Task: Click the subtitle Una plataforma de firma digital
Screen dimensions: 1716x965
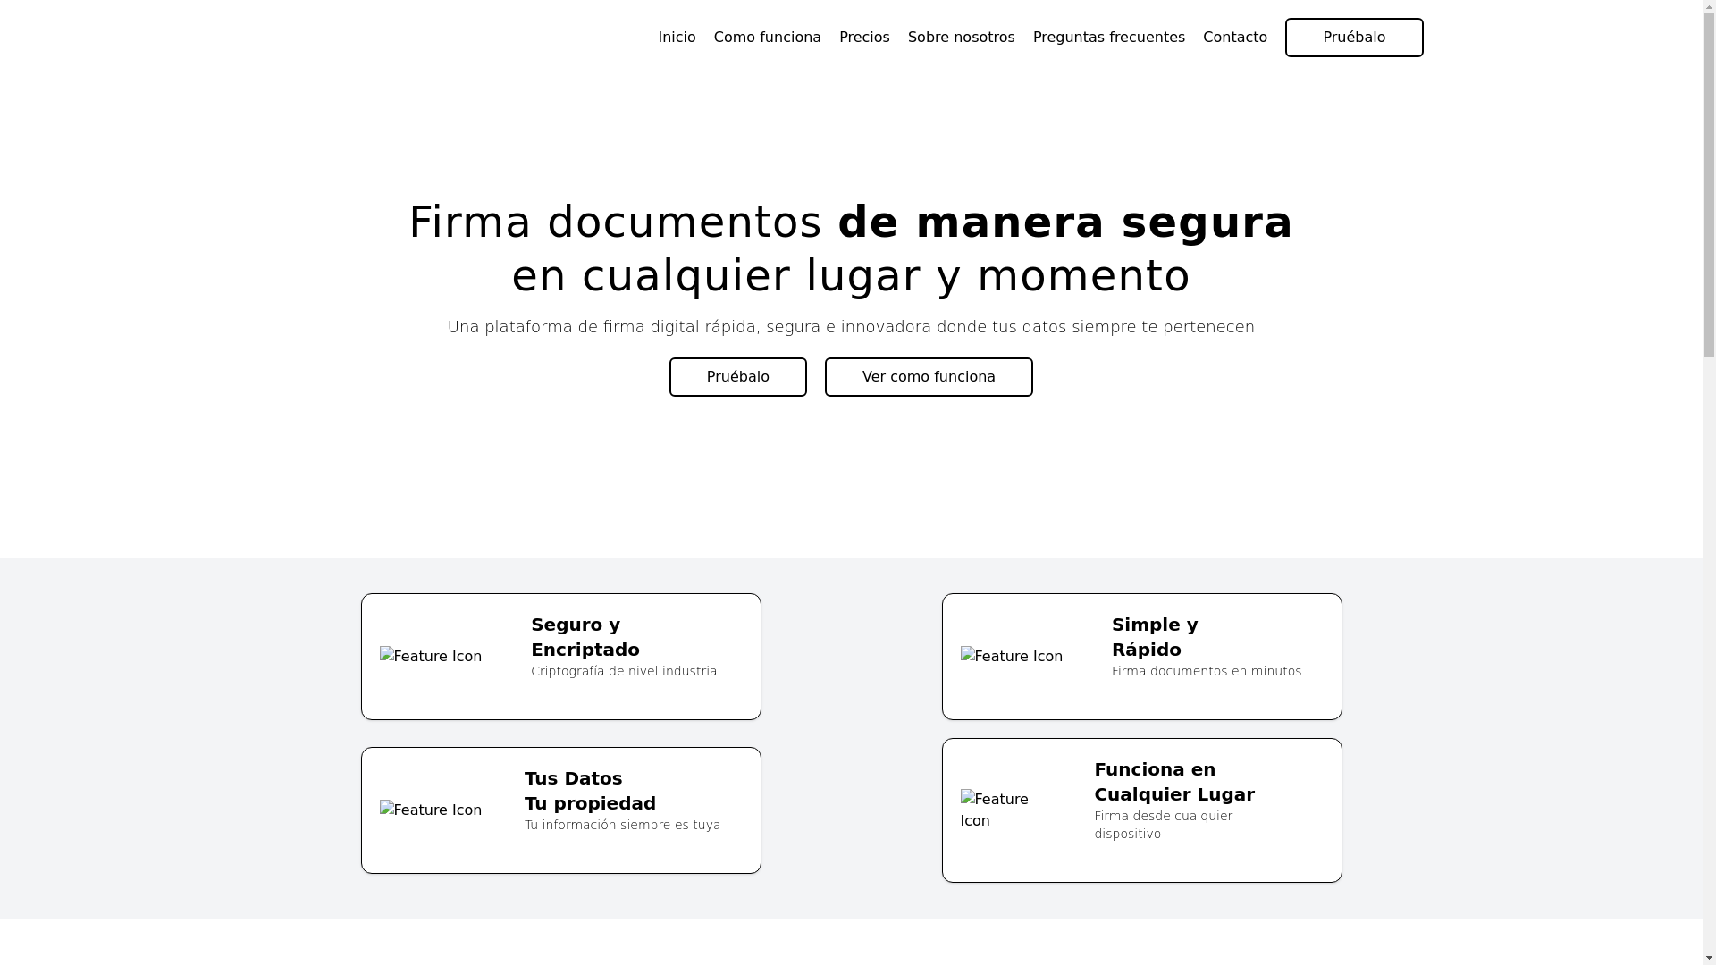Action: 851,327
